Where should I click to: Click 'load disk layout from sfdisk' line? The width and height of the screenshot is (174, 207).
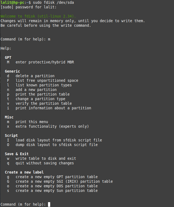click(59, 140)
